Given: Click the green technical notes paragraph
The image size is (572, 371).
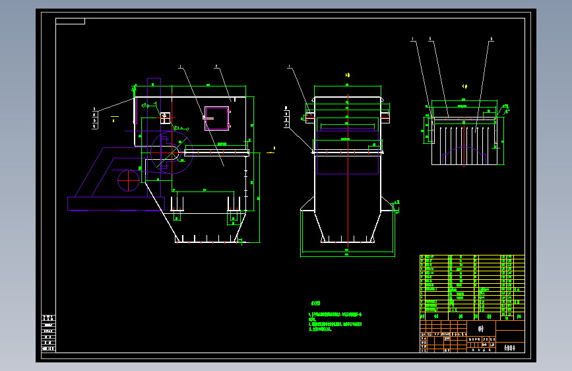Looking at the screenshot, I should pos(335,321).
